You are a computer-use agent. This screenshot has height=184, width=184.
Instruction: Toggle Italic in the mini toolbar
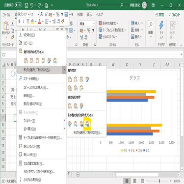[24, 21]
